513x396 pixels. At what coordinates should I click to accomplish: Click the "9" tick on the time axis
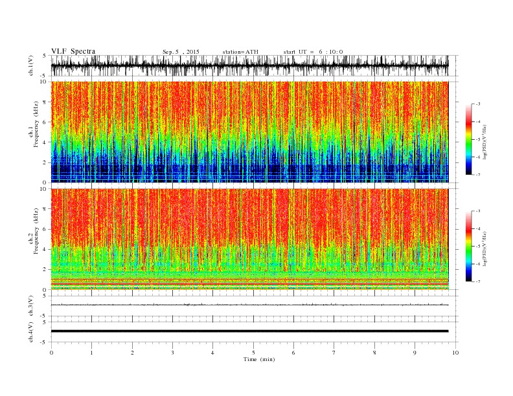click(x=415, y=353)
